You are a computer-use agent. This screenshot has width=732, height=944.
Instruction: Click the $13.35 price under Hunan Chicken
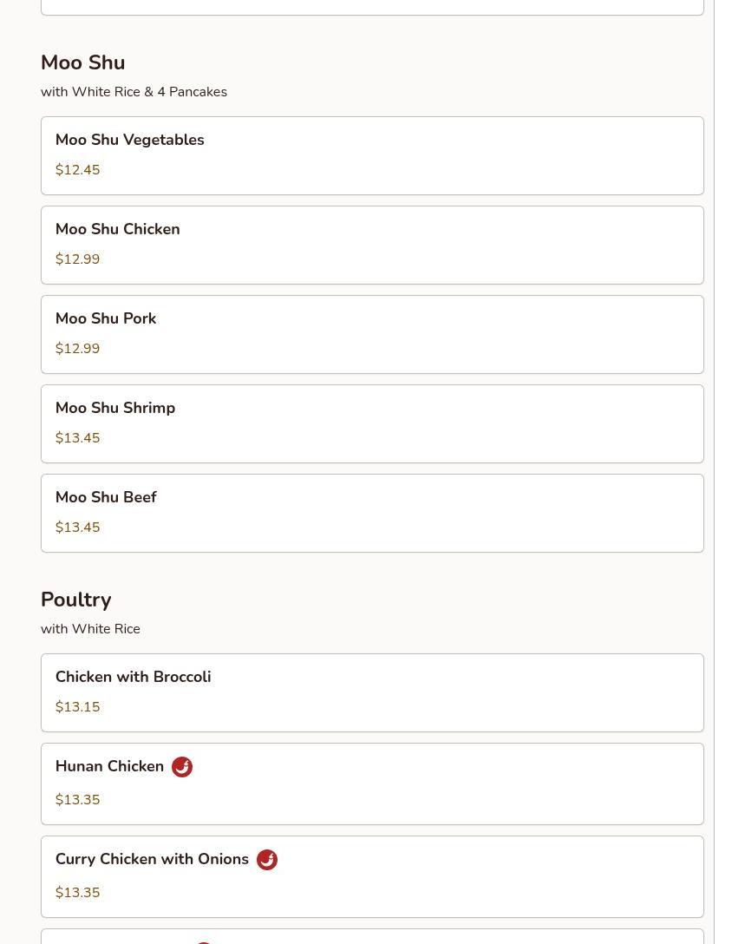(x=78, y=799)
